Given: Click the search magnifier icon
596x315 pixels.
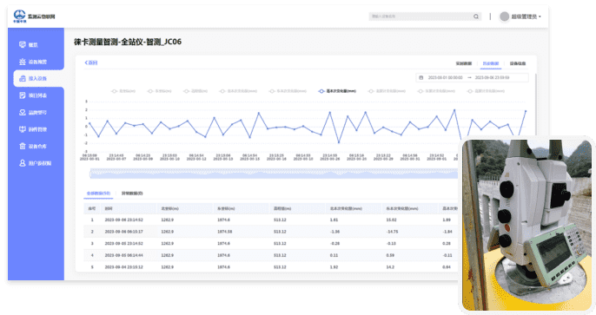Looking at the screenshot, I should click(x=476, y=16).
